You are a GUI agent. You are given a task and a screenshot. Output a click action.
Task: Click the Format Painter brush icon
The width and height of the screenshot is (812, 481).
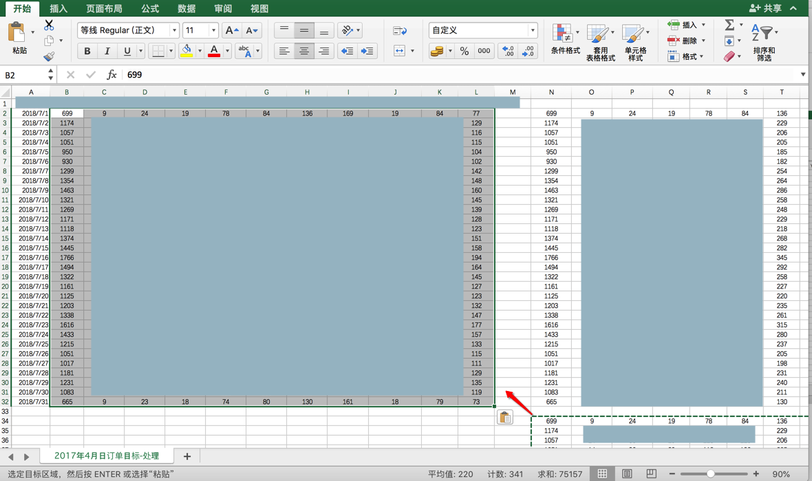coord(49,56)
